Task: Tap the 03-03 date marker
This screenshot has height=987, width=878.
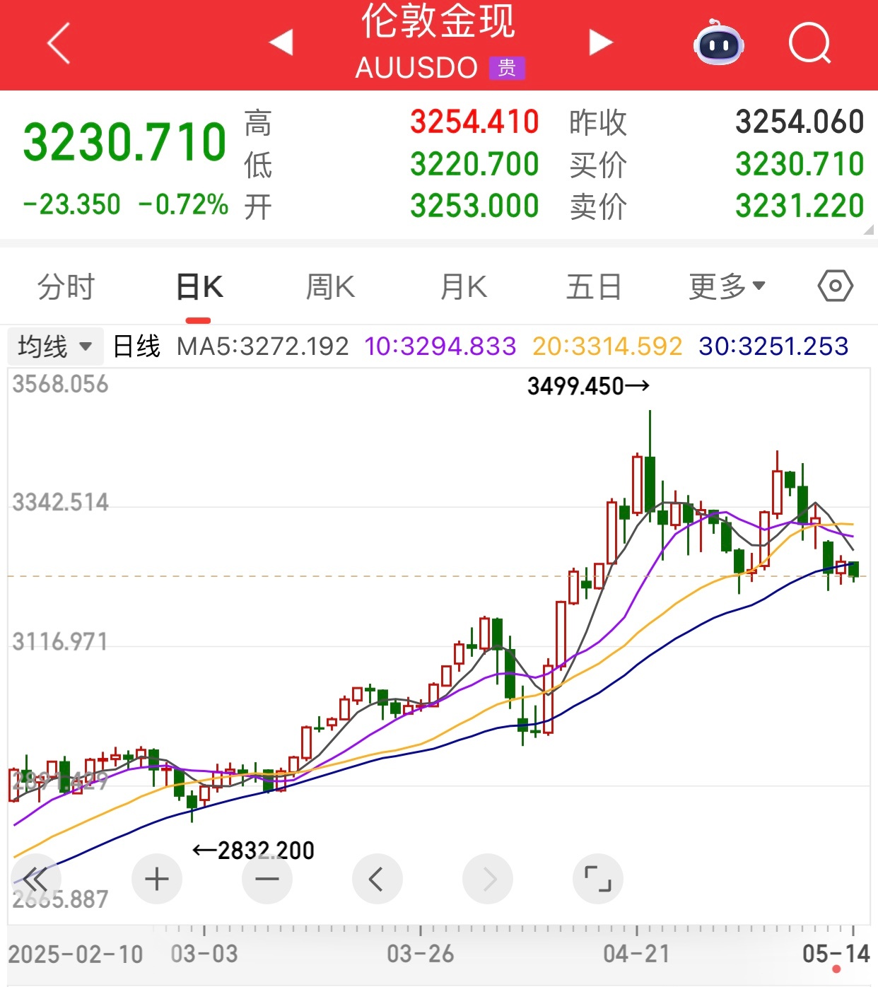Action: tap(204, 954)
